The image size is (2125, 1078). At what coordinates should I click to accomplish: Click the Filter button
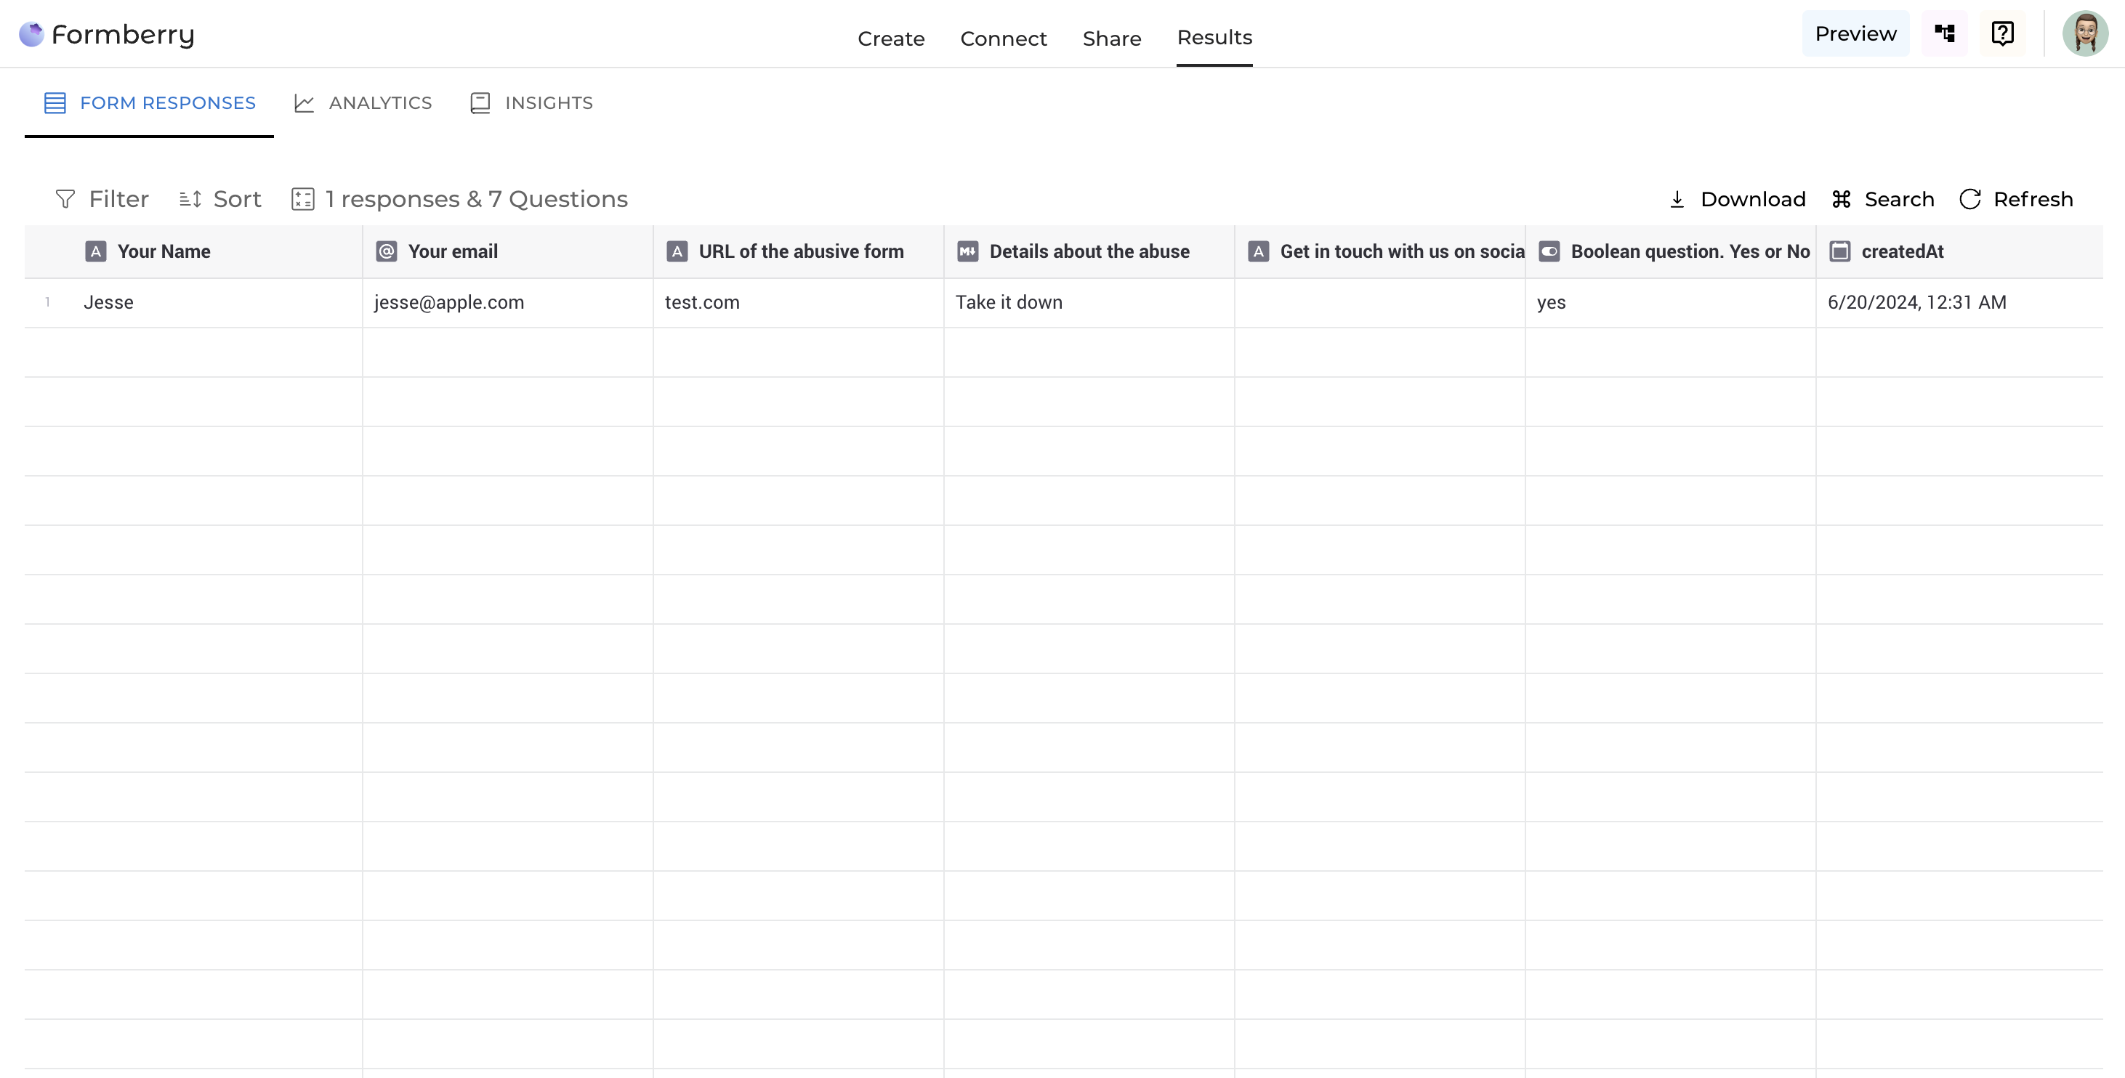pos(102,200)
